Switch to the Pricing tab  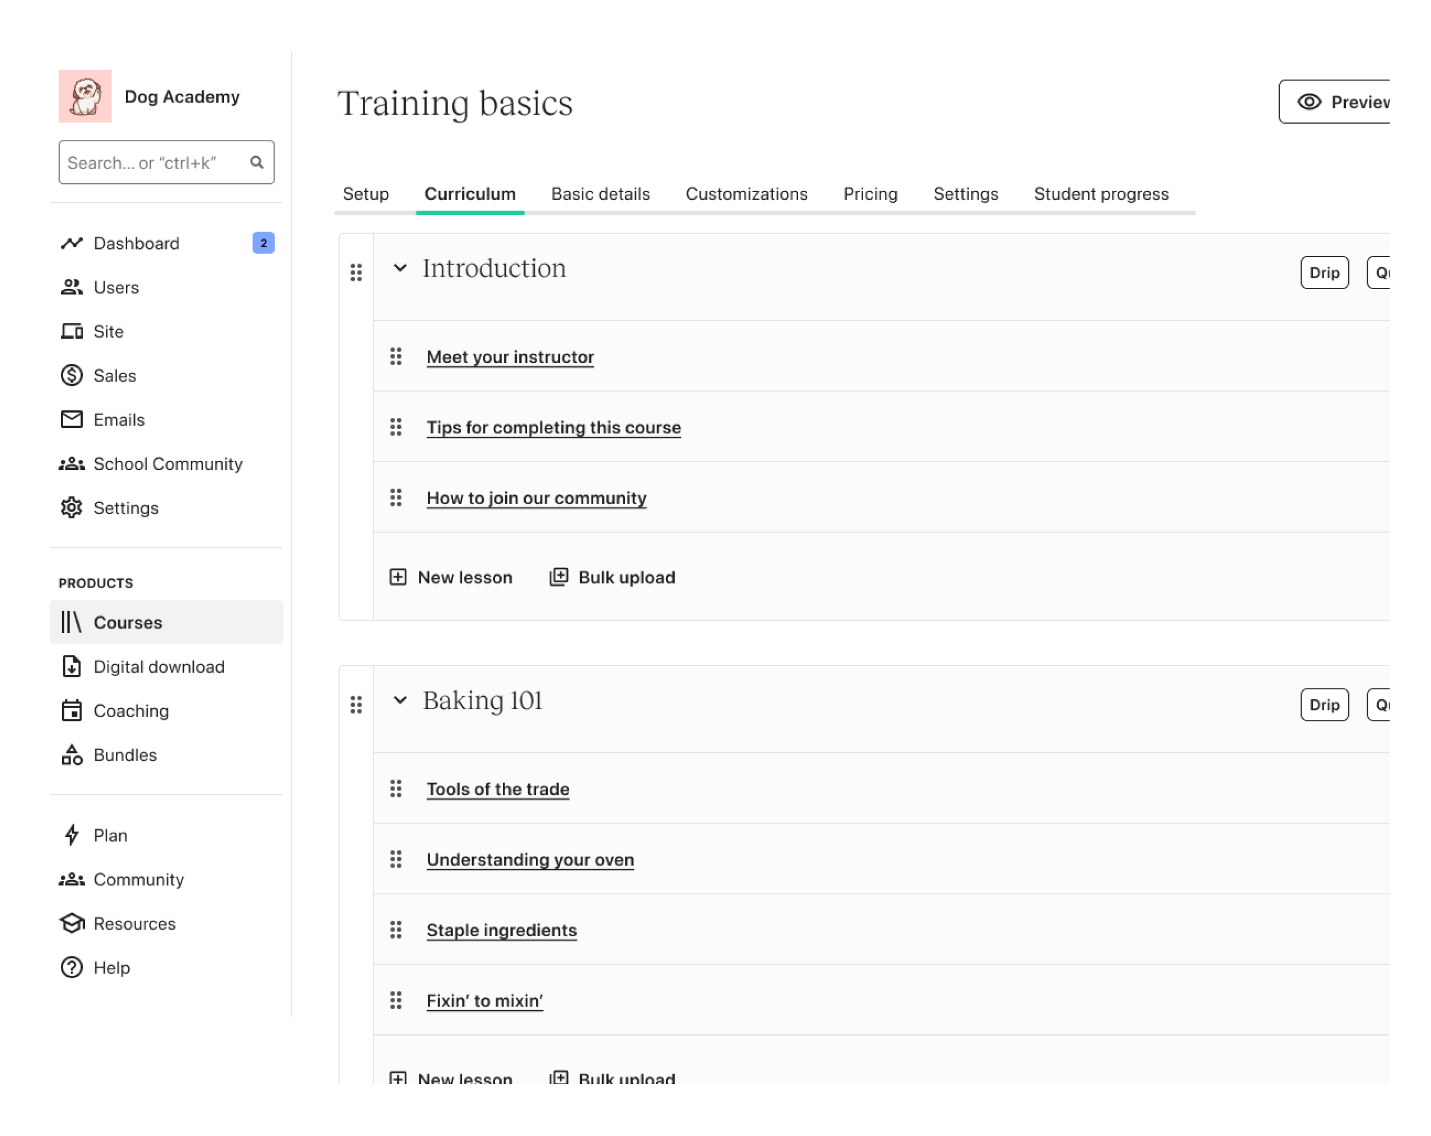tap(870, 194)
